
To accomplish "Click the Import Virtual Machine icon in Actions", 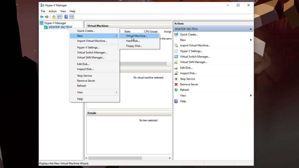I will [176, 45].
